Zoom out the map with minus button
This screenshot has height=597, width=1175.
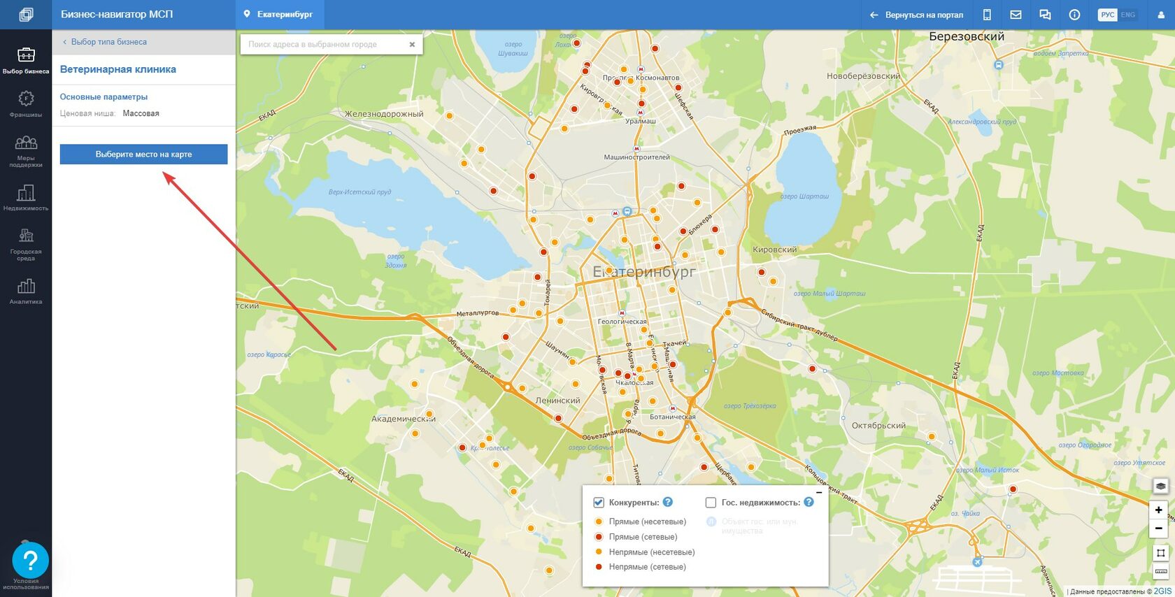pos(1159,528)
